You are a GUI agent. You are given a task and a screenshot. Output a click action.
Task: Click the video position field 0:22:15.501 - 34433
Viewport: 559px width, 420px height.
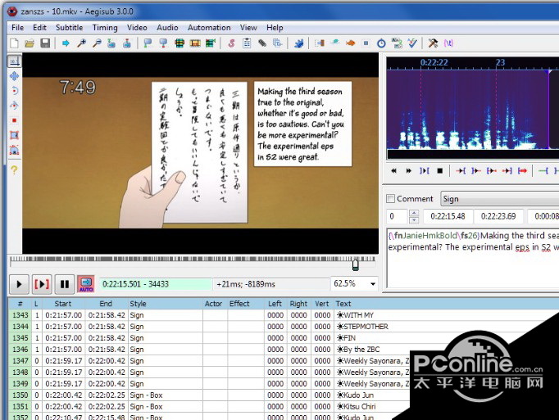pos(156,284)
